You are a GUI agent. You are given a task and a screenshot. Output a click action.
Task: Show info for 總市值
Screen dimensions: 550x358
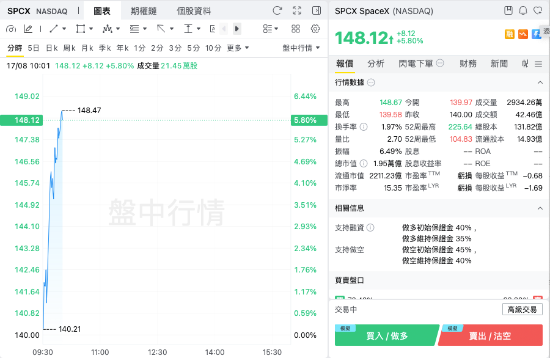(x=364, y=163)
